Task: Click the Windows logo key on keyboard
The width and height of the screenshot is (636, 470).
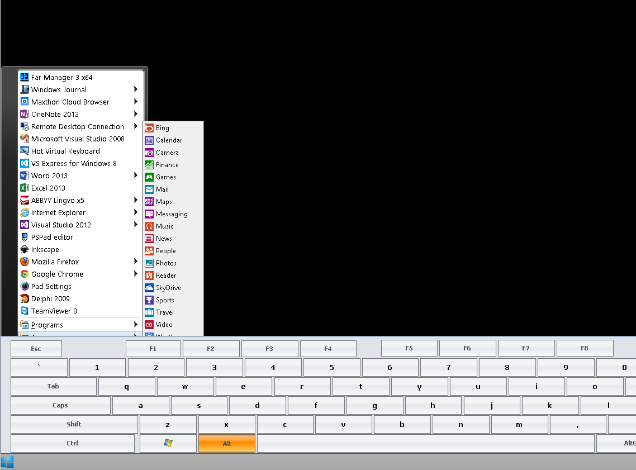Action: tap(168, 443)
